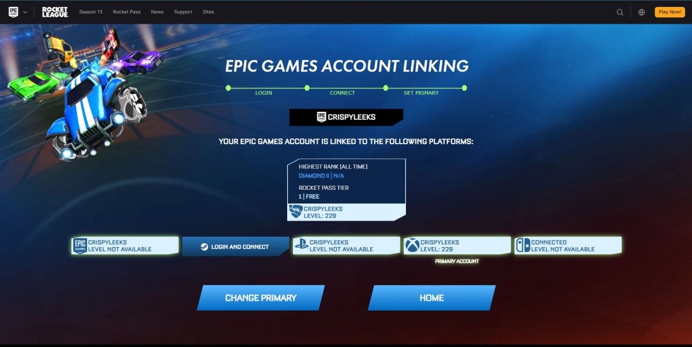Click the Change Primary button

pos(261,298)
